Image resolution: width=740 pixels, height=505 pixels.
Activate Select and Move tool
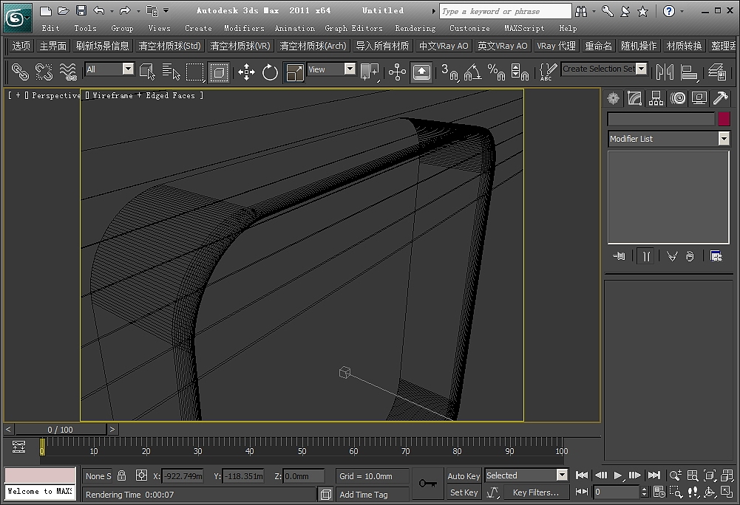(x=246, y=72)
